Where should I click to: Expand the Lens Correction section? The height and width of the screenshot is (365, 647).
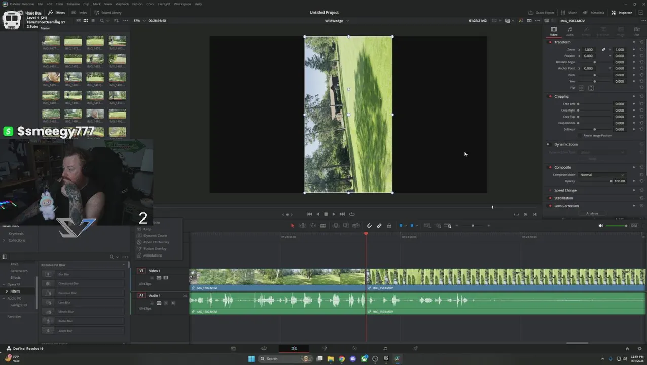coord(566,206)
